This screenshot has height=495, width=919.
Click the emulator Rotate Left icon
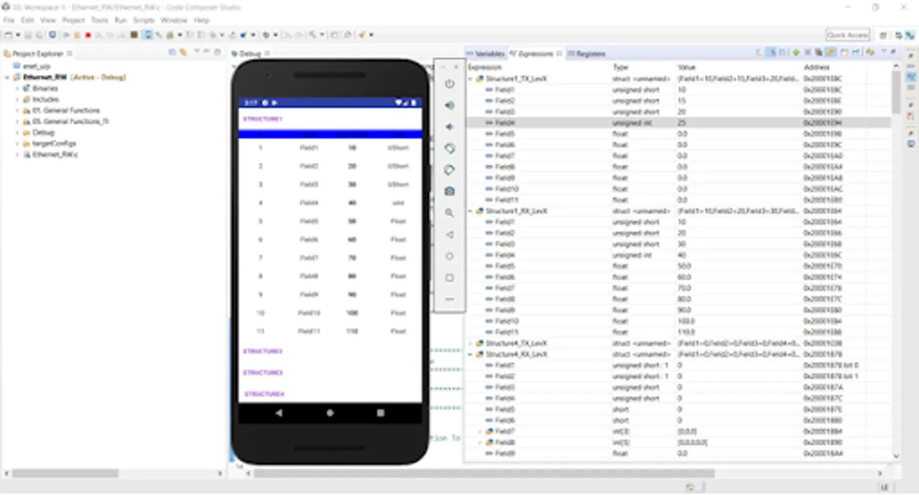[450, 148]
